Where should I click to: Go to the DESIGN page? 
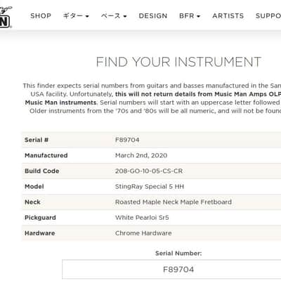[153, 16]
